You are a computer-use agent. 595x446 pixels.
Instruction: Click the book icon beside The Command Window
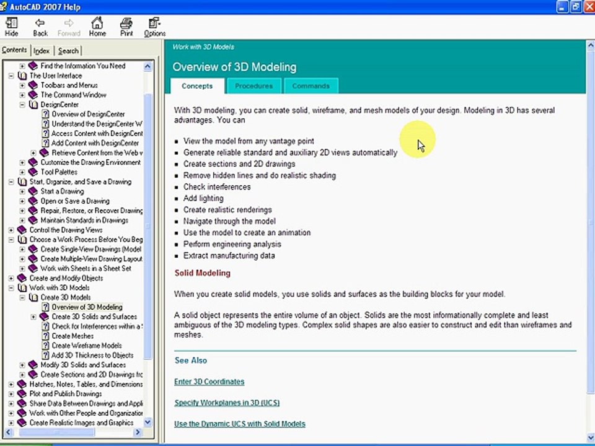coord(33,95)
